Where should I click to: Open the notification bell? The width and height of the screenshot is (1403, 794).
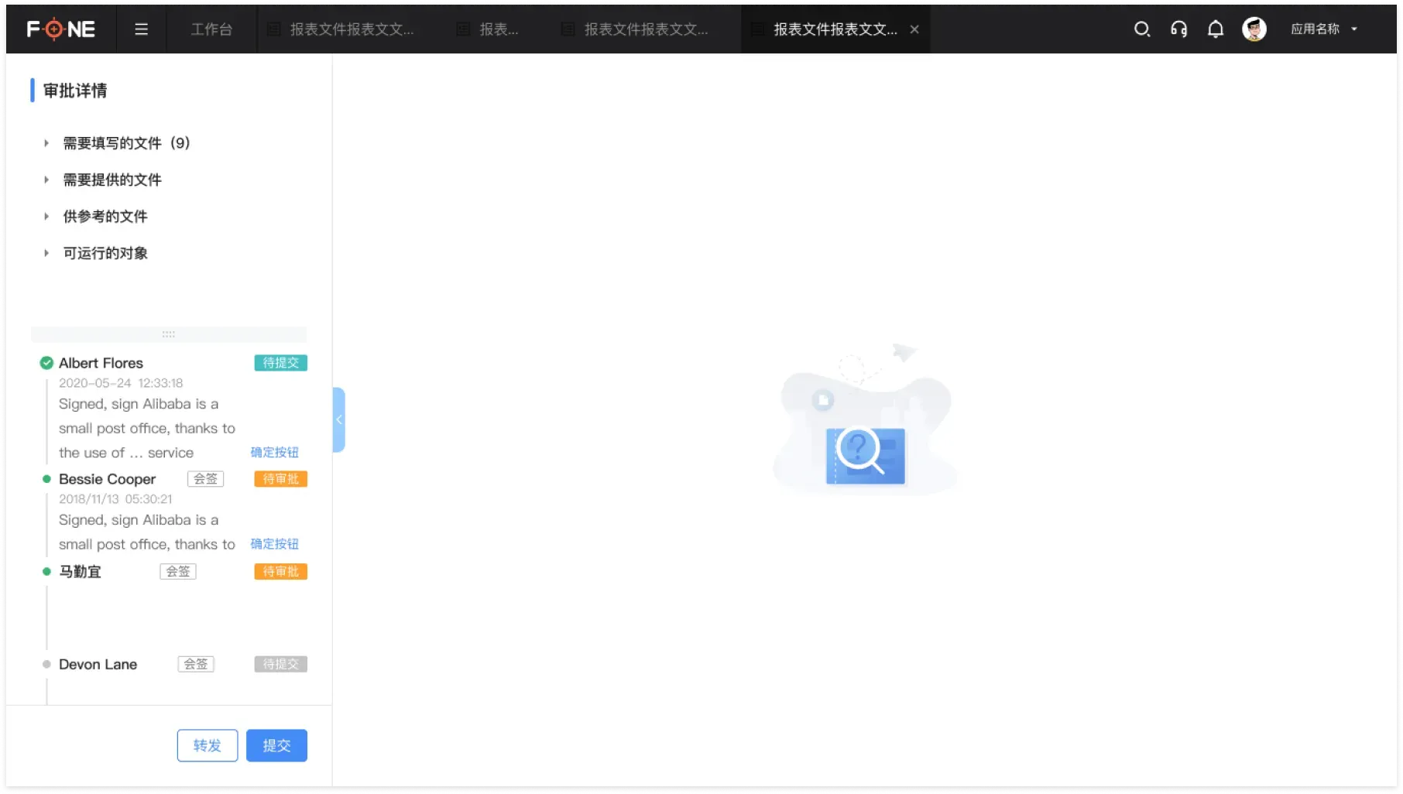pos(1216,29)
